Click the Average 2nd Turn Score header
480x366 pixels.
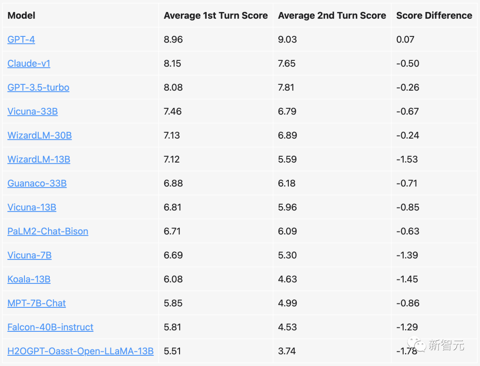pos(332,16)
